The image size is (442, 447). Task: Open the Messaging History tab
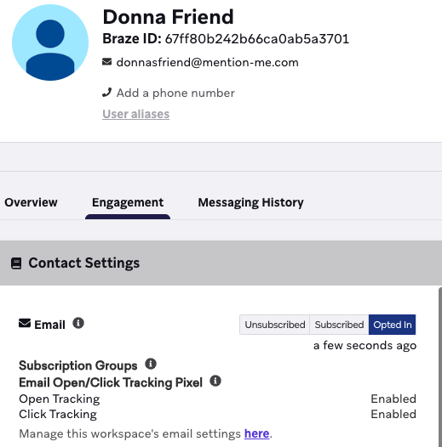(x=251, y=203)
